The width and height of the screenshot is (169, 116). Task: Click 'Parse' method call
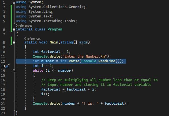(74, 61)
